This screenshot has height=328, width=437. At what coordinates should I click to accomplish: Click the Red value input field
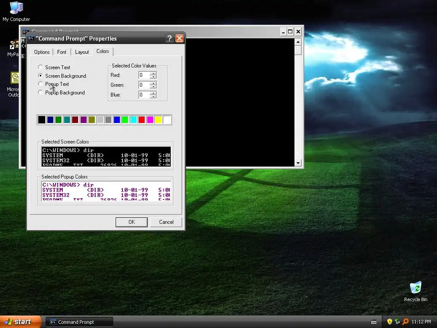pos(144,75)
